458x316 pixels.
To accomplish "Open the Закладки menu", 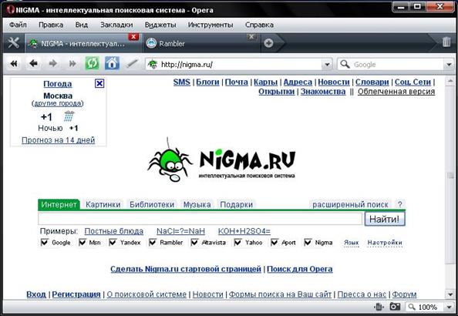I will coord(116,25).
